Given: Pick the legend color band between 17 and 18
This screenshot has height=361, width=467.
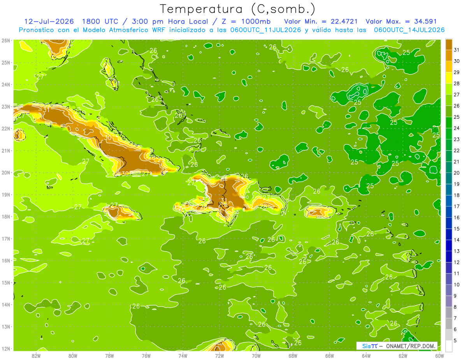Looking at the screenshot, I should pos(449,201).
